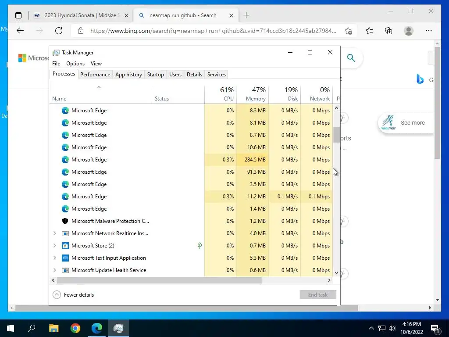Click the volume speaker tray icon
This screenshot has height=337, width=449.
pos(392,328)
